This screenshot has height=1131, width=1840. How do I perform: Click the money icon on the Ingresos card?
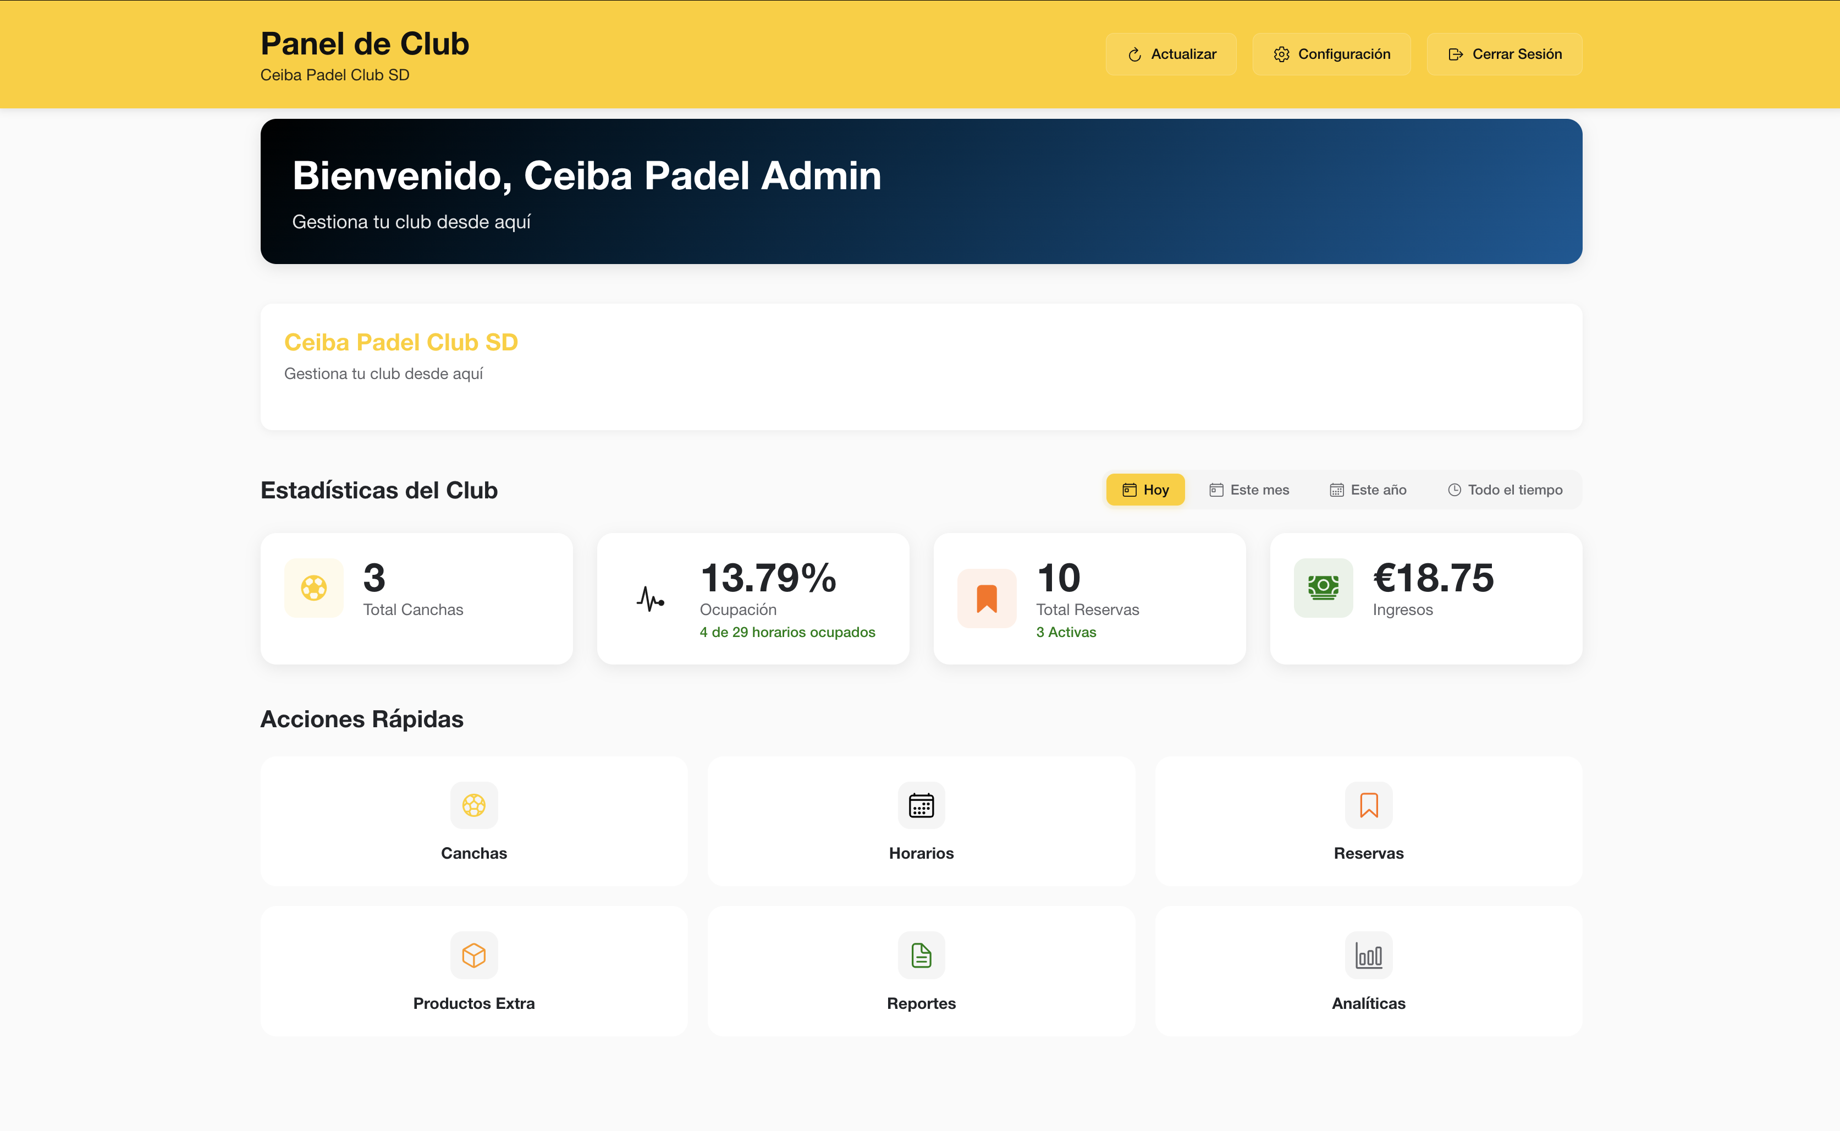click(1323, 588)
